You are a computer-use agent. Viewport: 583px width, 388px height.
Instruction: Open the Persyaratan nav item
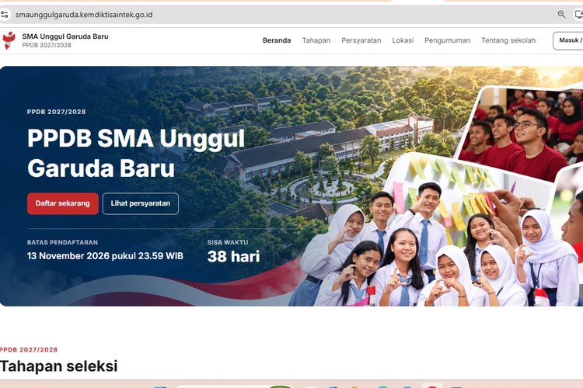point(361,40)
